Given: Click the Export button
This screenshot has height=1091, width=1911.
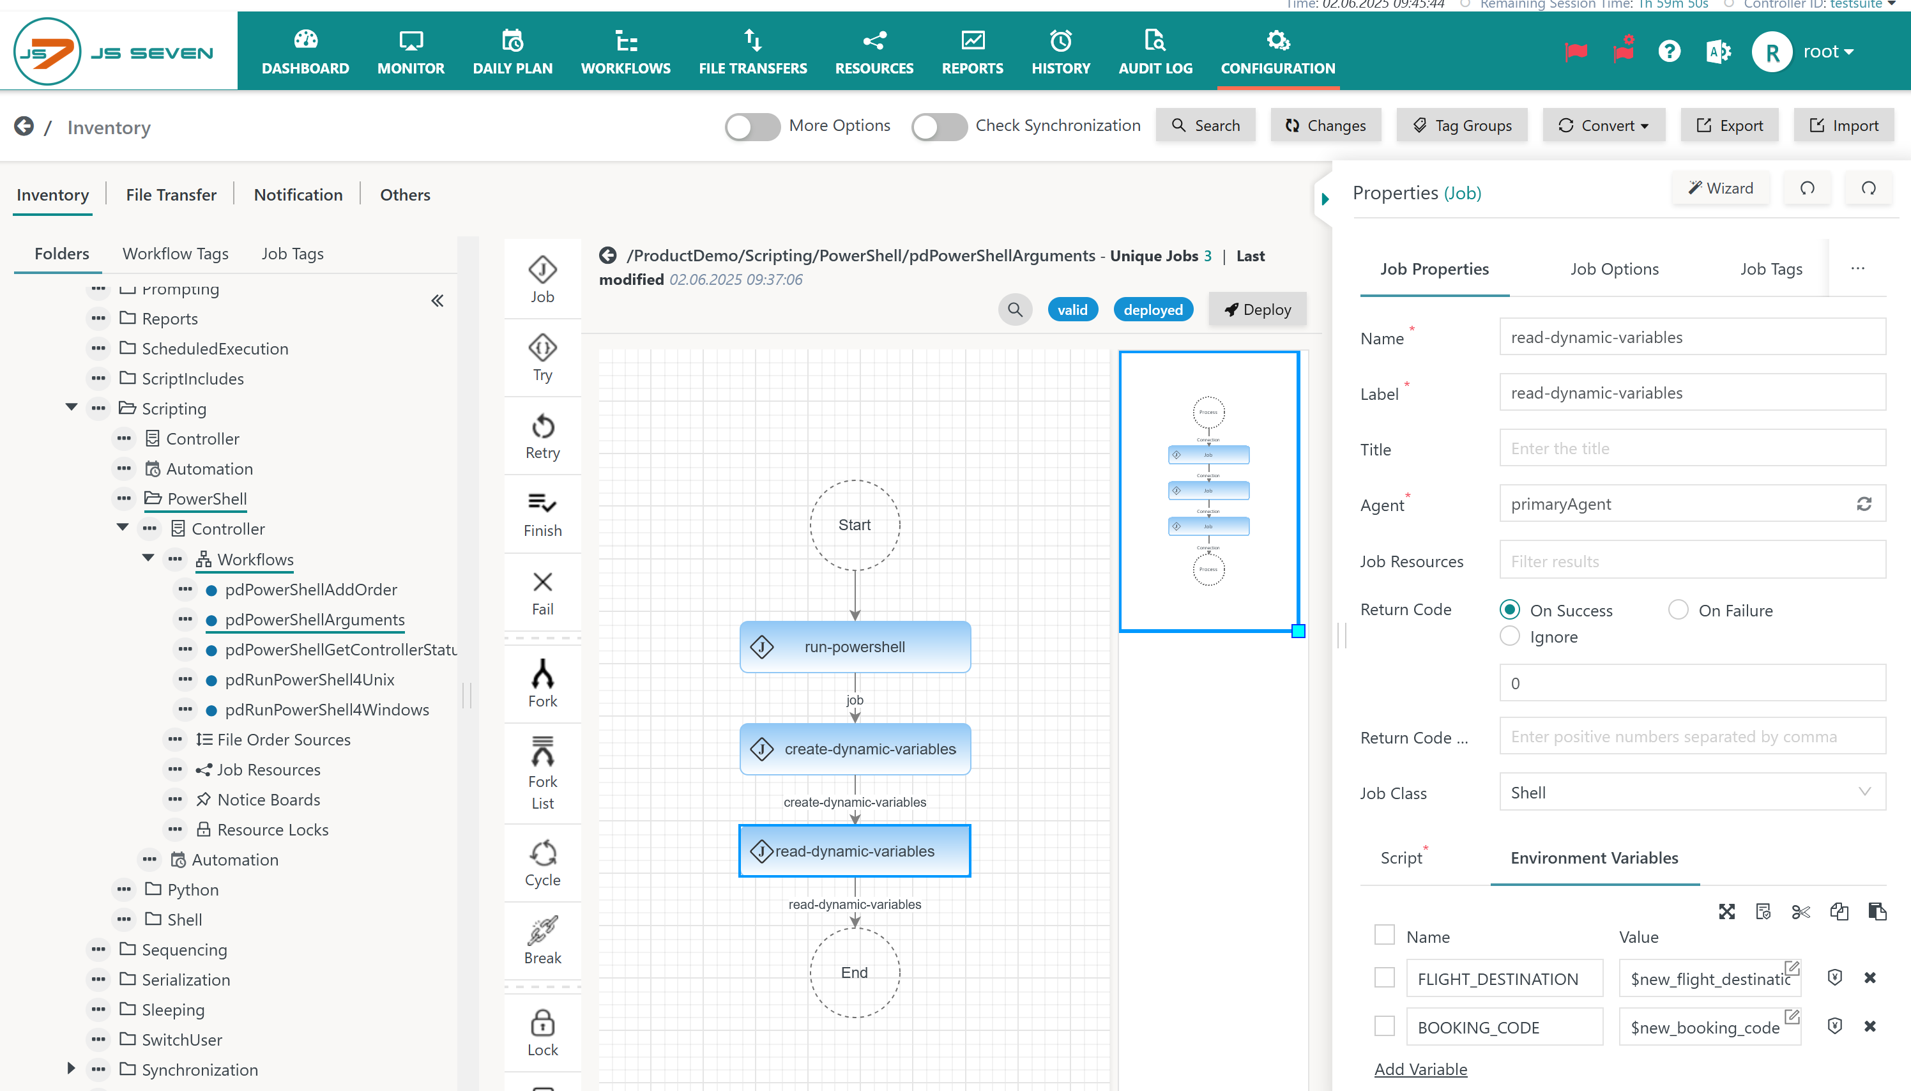Looking at the screenshot, I should [x=1729, y=126].
